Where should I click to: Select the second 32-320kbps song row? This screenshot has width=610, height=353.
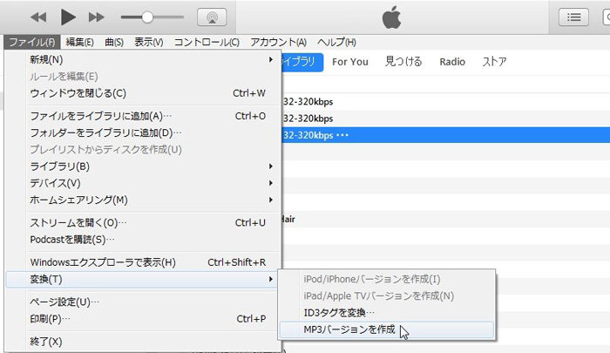click(446, 119)
